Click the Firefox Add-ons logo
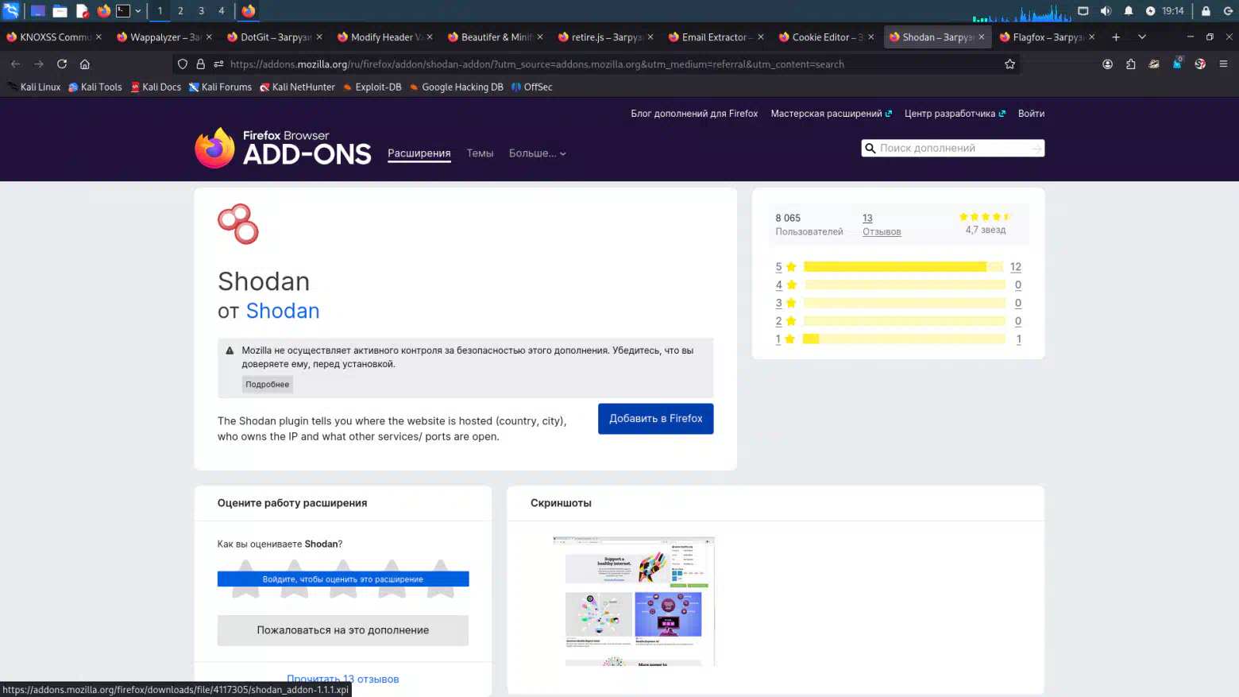1239x697 pixels. (x=283, y=148)
